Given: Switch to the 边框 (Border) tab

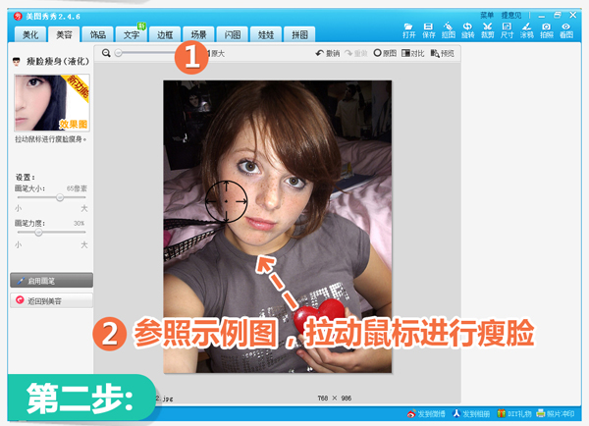Looking at the screenshot, I should click(164, 34).
